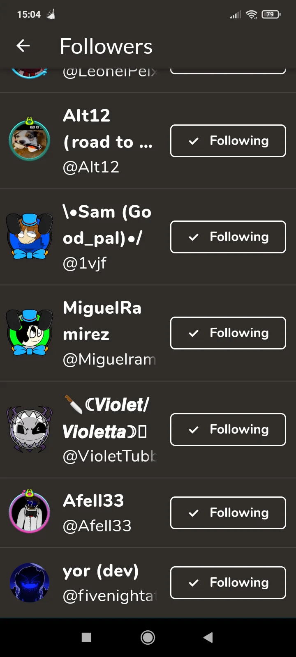Go back using the Followers header arrow

tap(23, 46)
